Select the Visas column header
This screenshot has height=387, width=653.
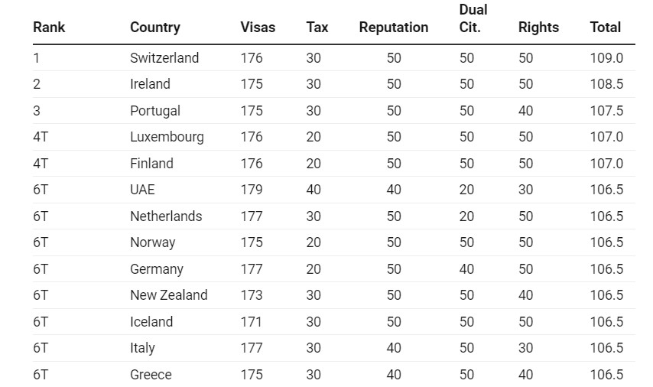click(258, 28)
